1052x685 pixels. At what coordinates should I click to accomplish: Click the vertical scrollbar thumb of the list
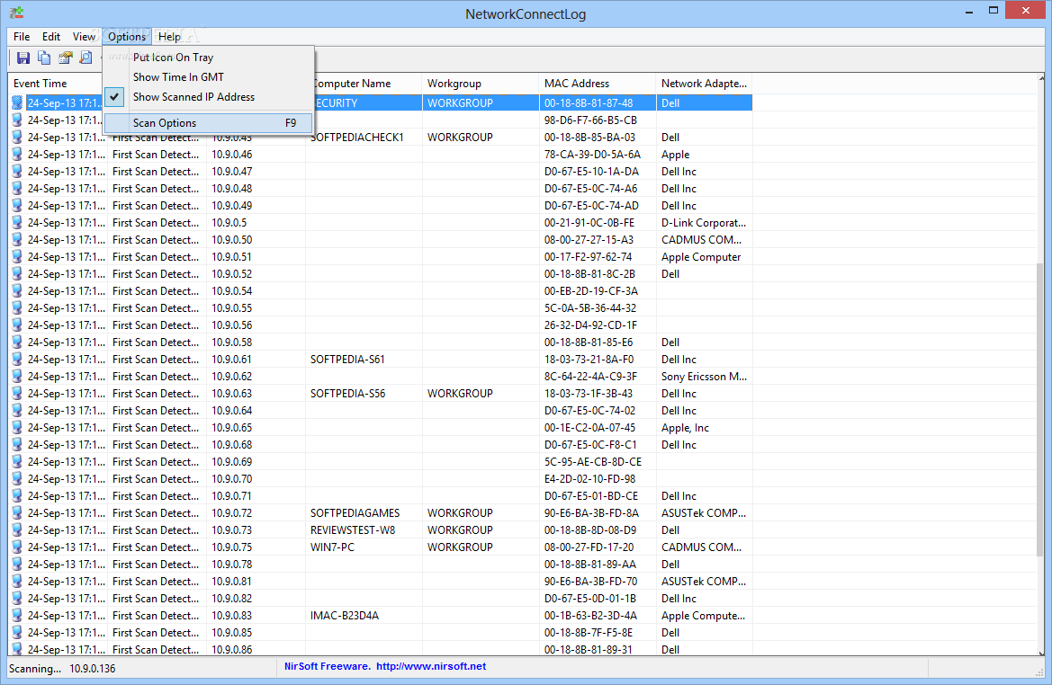[x=1040, y=409]
